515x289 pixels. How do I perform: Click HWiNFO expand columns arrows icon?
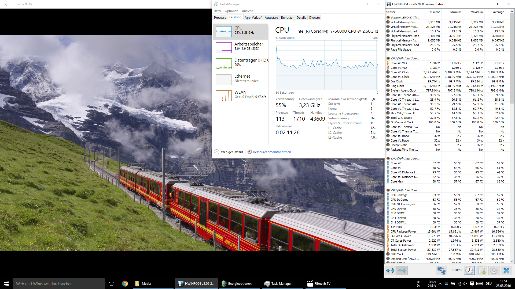[x=390, y=271]
